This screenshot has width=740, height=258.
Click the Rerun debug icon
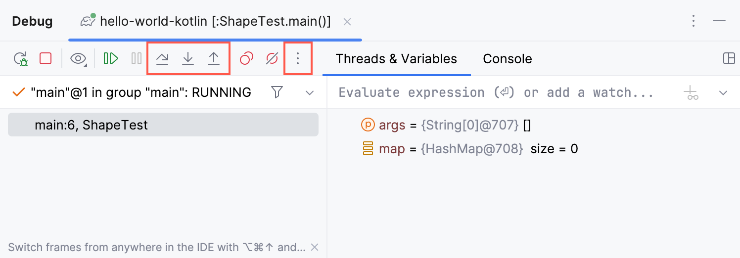tap(21, 59)
